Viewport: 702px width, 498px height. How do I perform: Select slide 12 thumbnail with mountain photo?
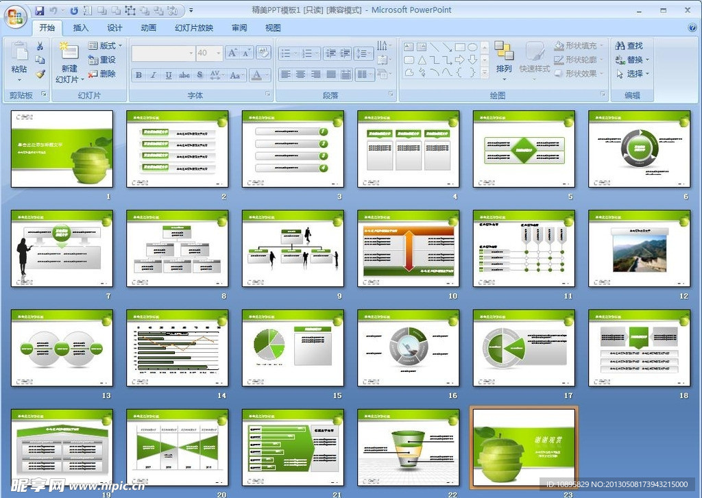(x=639, y=249)
